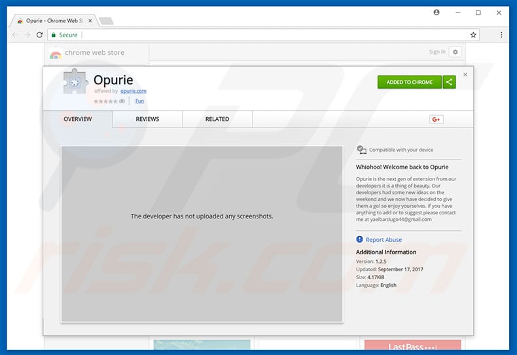Click the Opurie puzzle-piece extension icon
Screen dimensions: 517x355
(75, 82)
